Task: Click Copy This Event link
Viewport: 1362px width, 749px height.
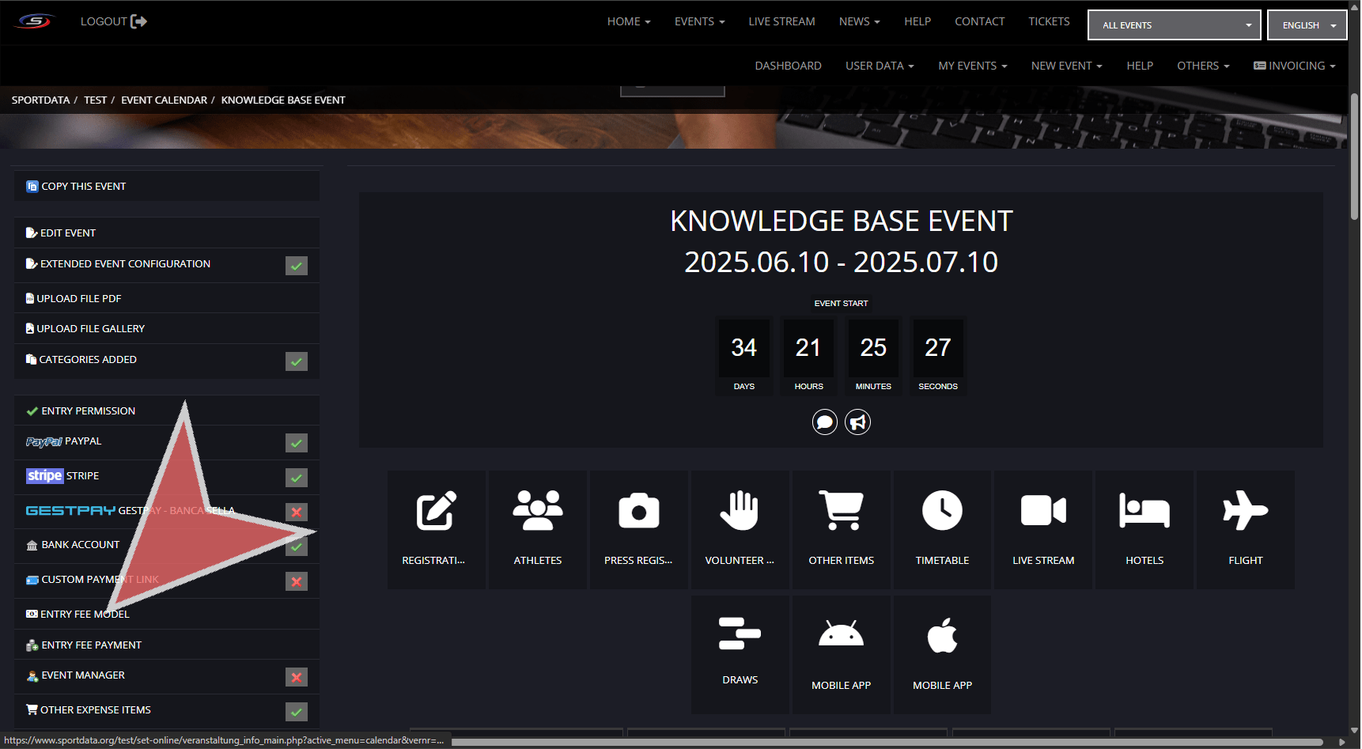Action: [x=83, y=187]
